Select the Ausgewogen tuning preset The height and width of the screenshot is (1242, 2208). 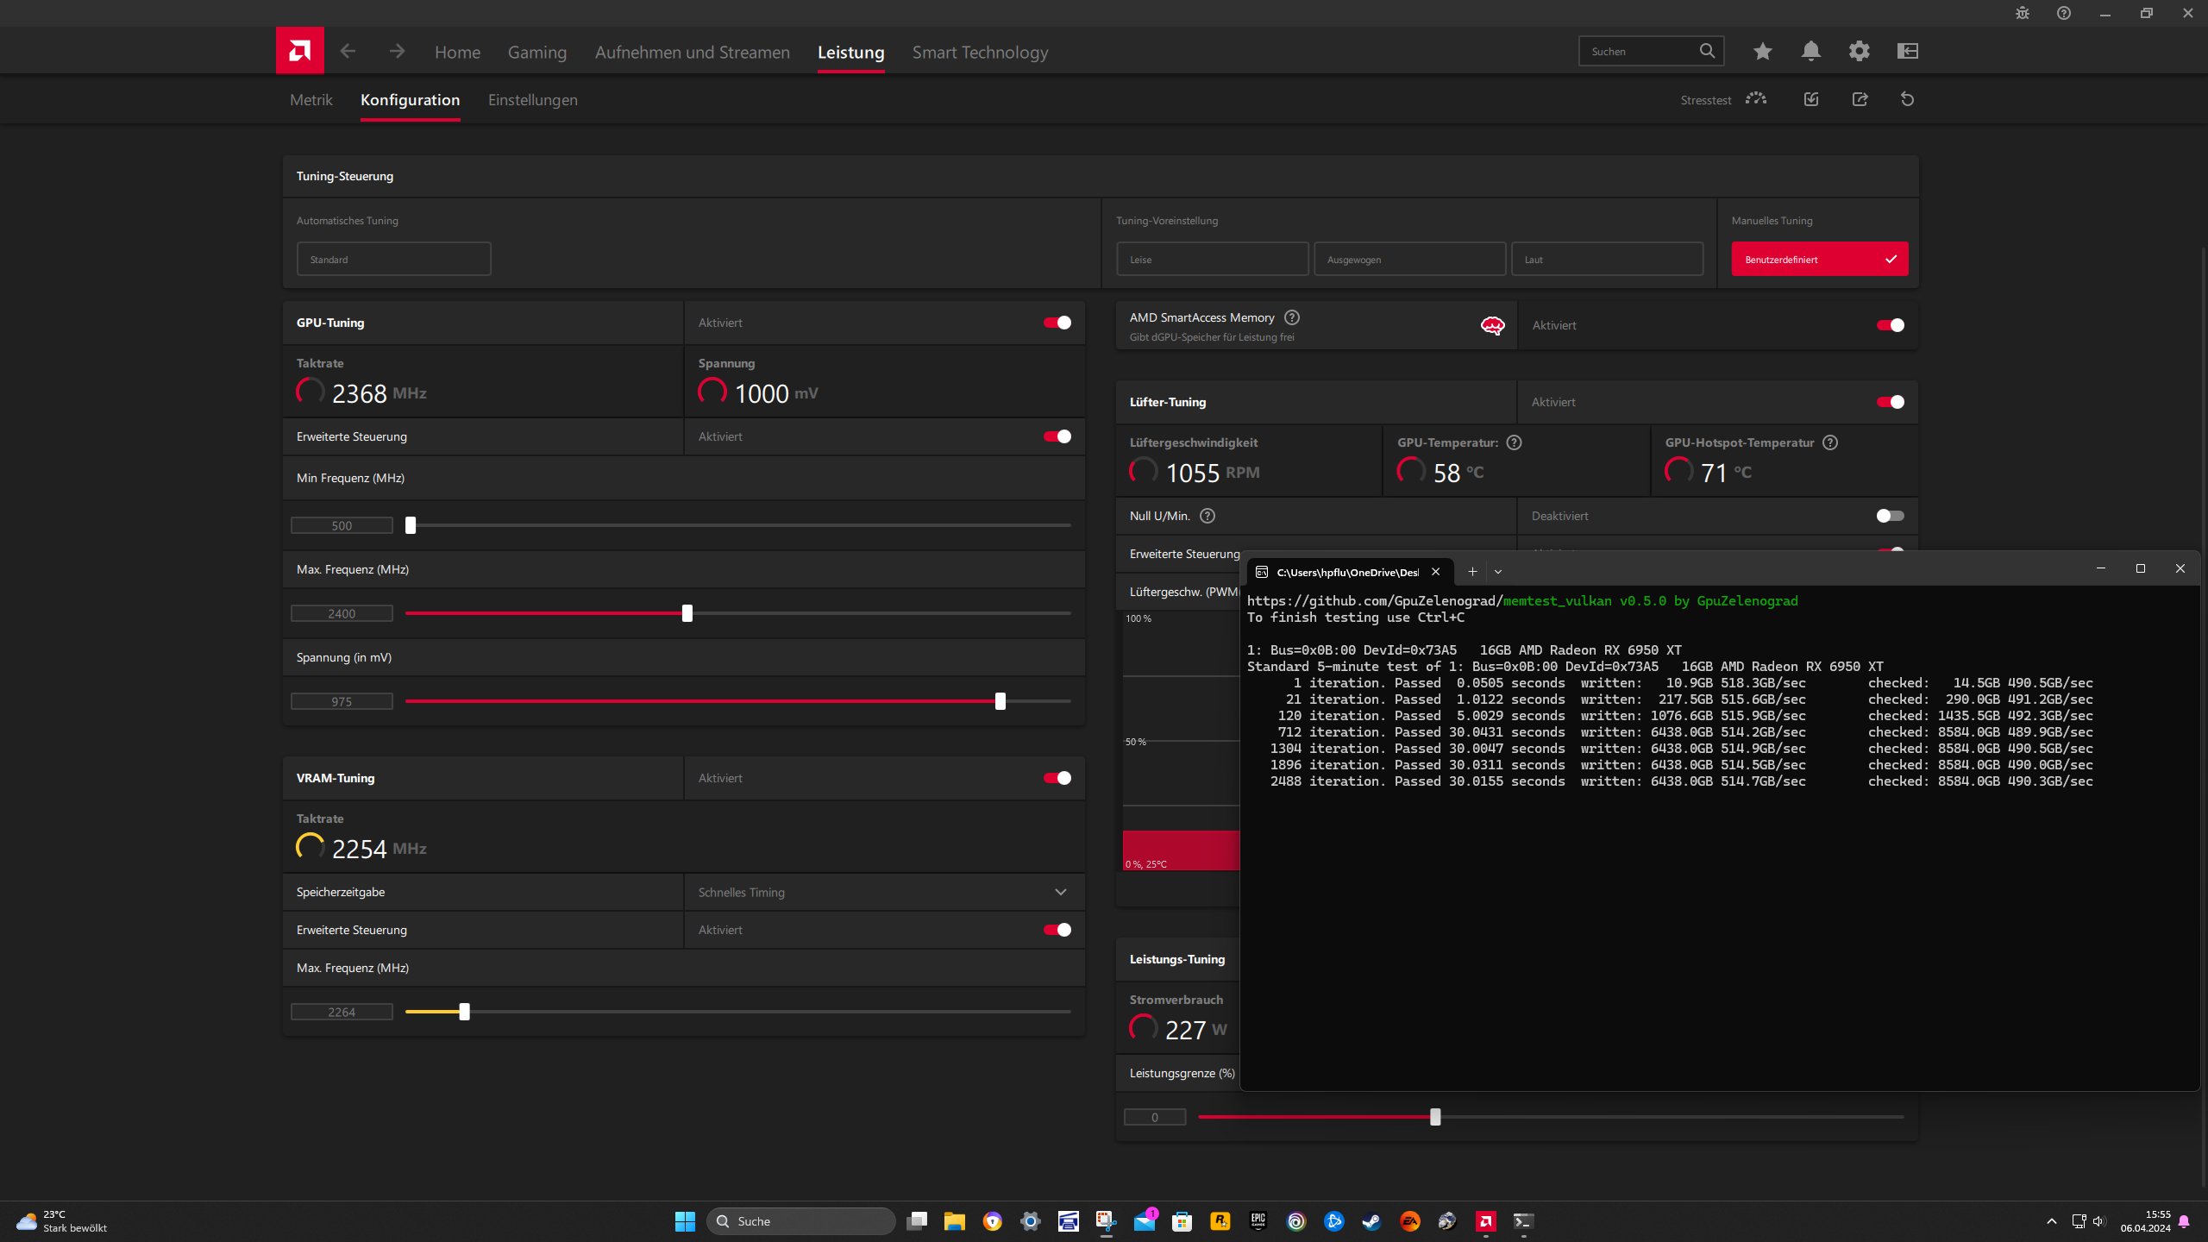1409,259
